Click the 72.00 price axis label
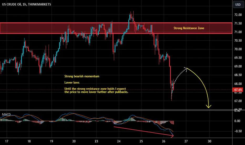This screenshot has height=145, width=245. pos(238,15)
